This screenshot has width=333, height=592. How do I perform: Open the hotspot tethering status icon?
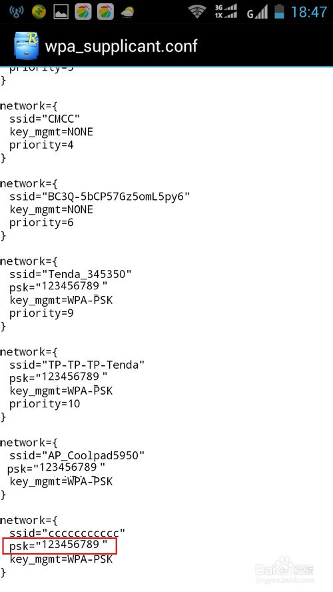[16, 12]
